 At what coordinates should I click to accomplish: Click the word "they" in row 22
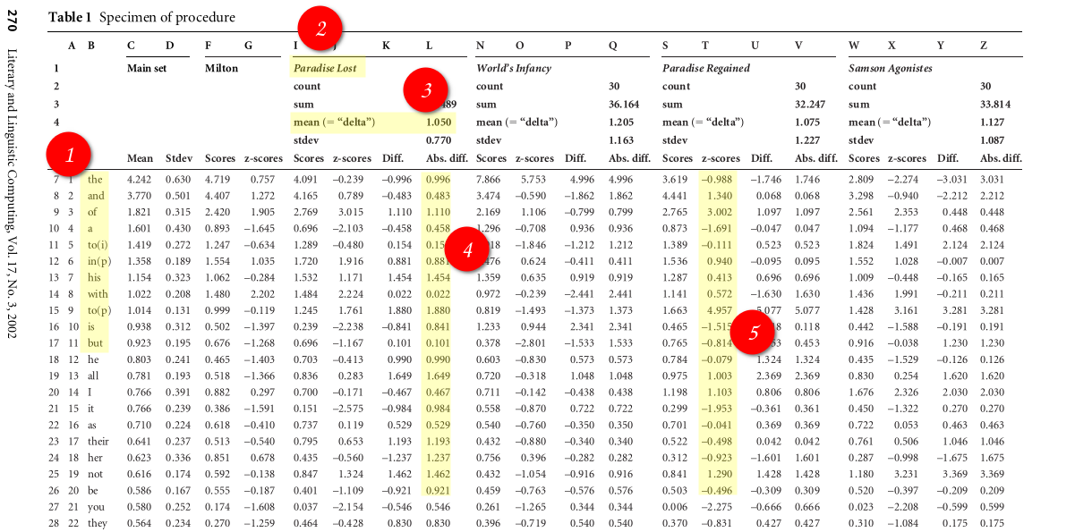tap(98, 524)
